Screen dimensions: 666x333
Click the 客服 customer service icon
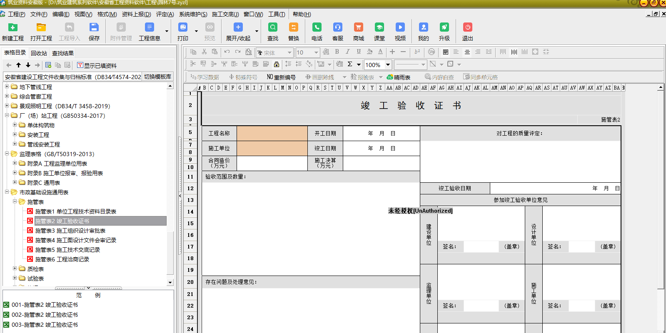click(337, 27)
